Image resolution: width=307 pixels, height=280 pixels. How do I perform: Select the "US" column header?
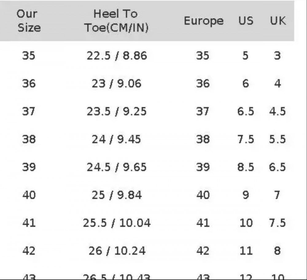click(x=246, y=21)
